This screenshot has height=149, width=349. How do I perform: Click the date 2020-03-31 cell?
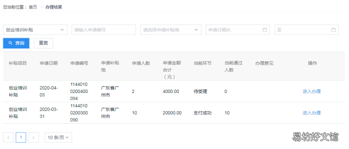point(49,113)
